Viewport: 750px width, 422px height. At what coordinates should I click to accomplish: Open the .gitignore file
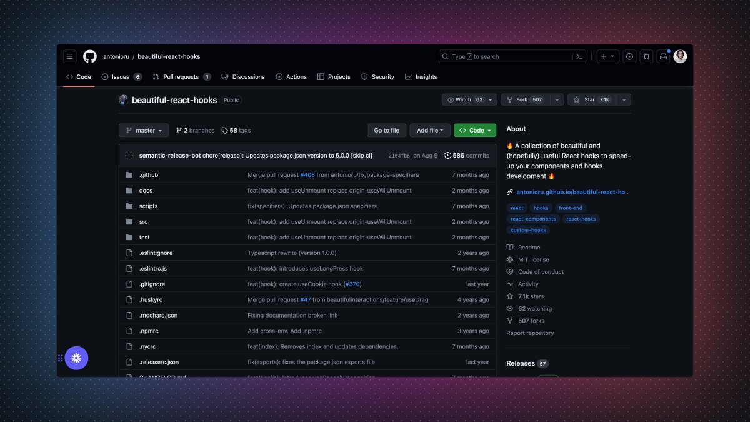[152, 284]
